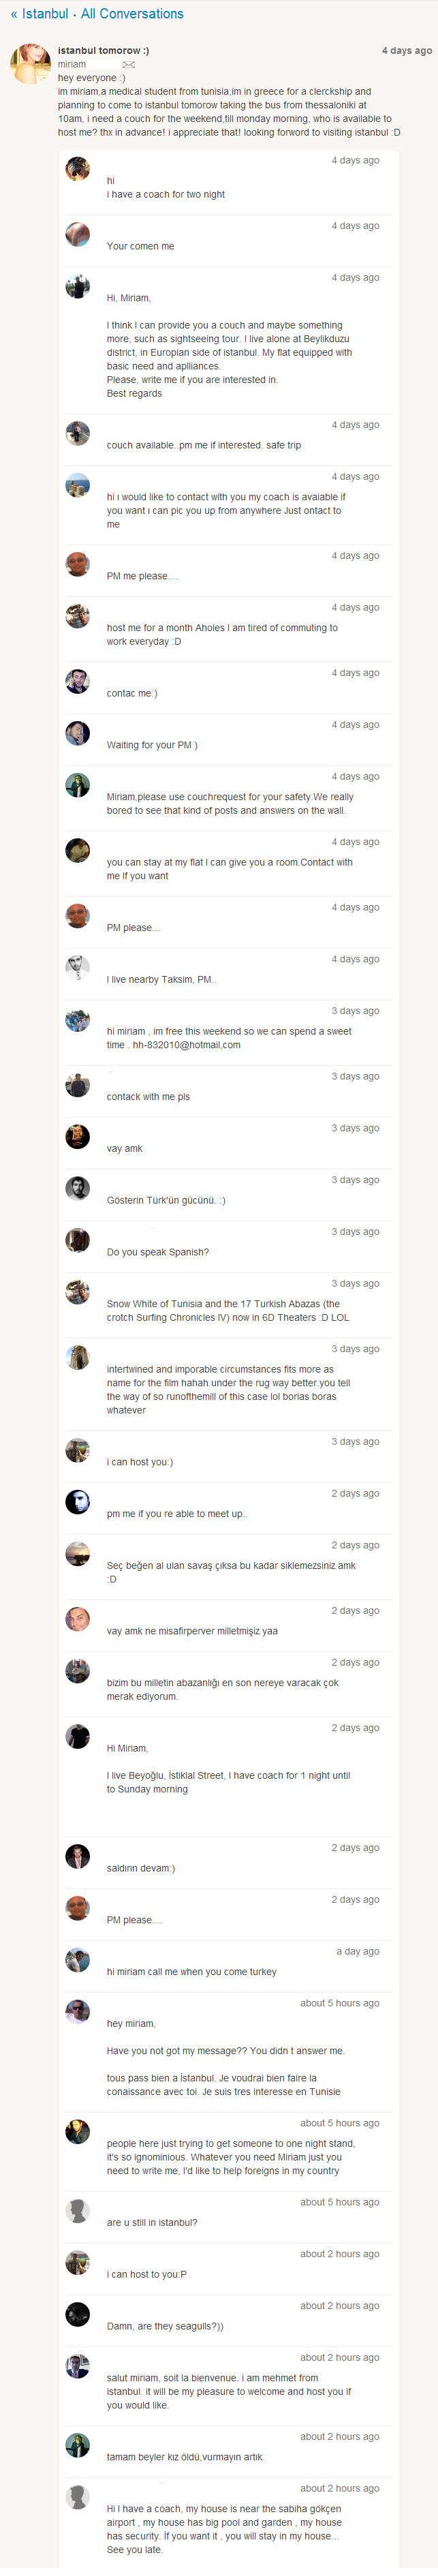The image size is (438, 2568).
Task: Click avatar of 'i have a coach for two night' reply
Action: (x=78, y=170)
